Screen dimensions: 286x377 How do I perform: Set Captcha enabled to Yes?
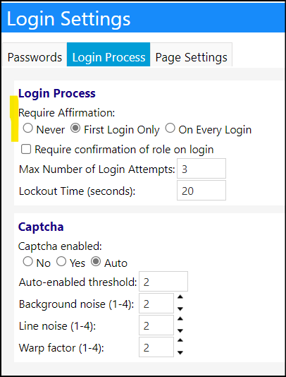point(61,261)
